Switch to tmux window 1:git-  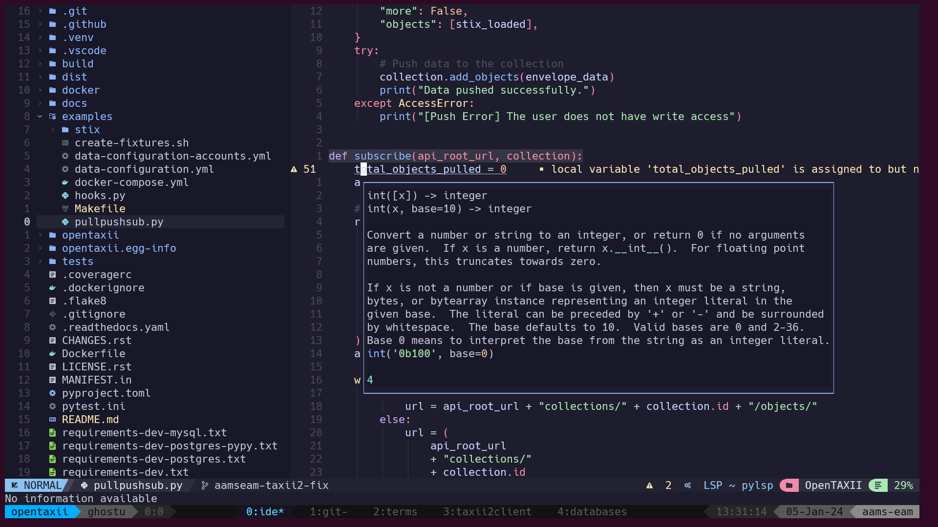tap(329, 512)
